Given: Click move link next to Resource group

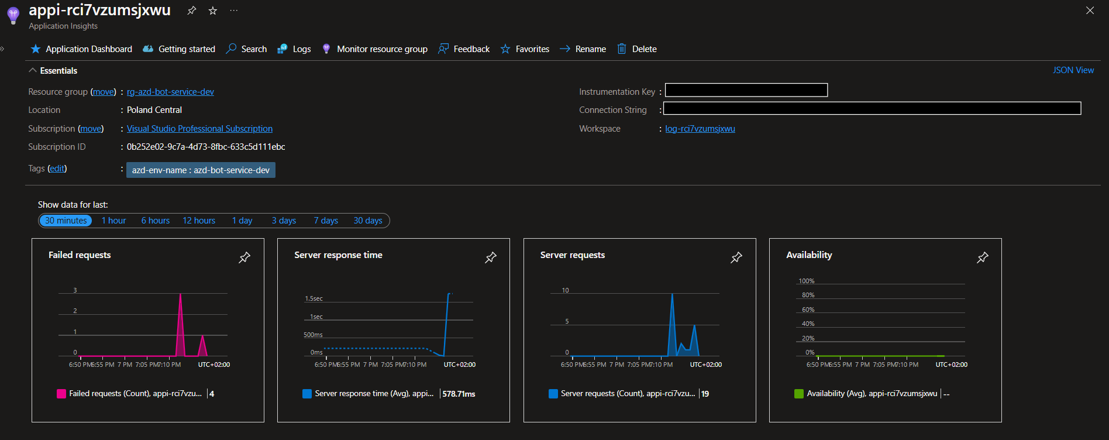Looking at the screenshot, I should pyautogui.click(x=104, y=92).
